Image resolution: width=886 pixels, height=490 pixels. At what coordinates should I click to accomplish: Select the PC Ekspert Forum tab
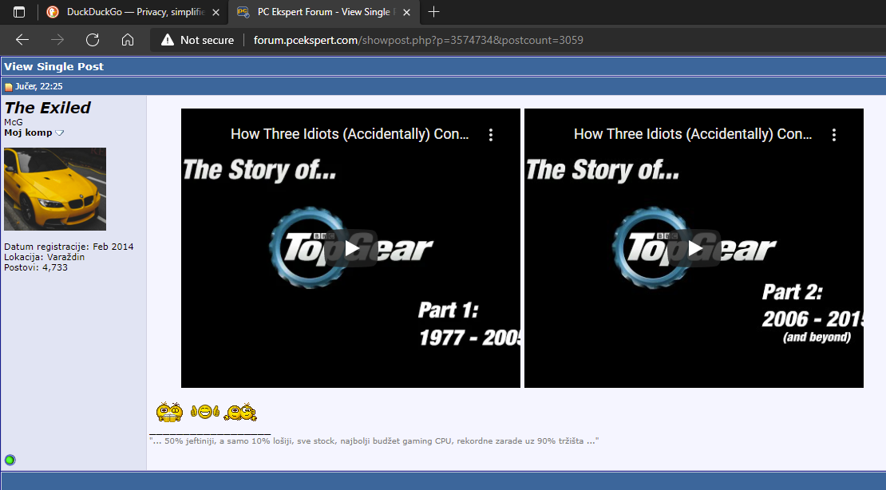pos(324,12)
